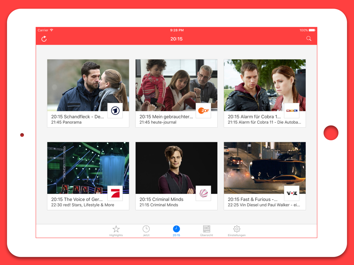Image resolution: width=354 pixels, height=265 pixels.
Task: Tap the 9:28 PM status bar clock
Action: tap(177, 30)
